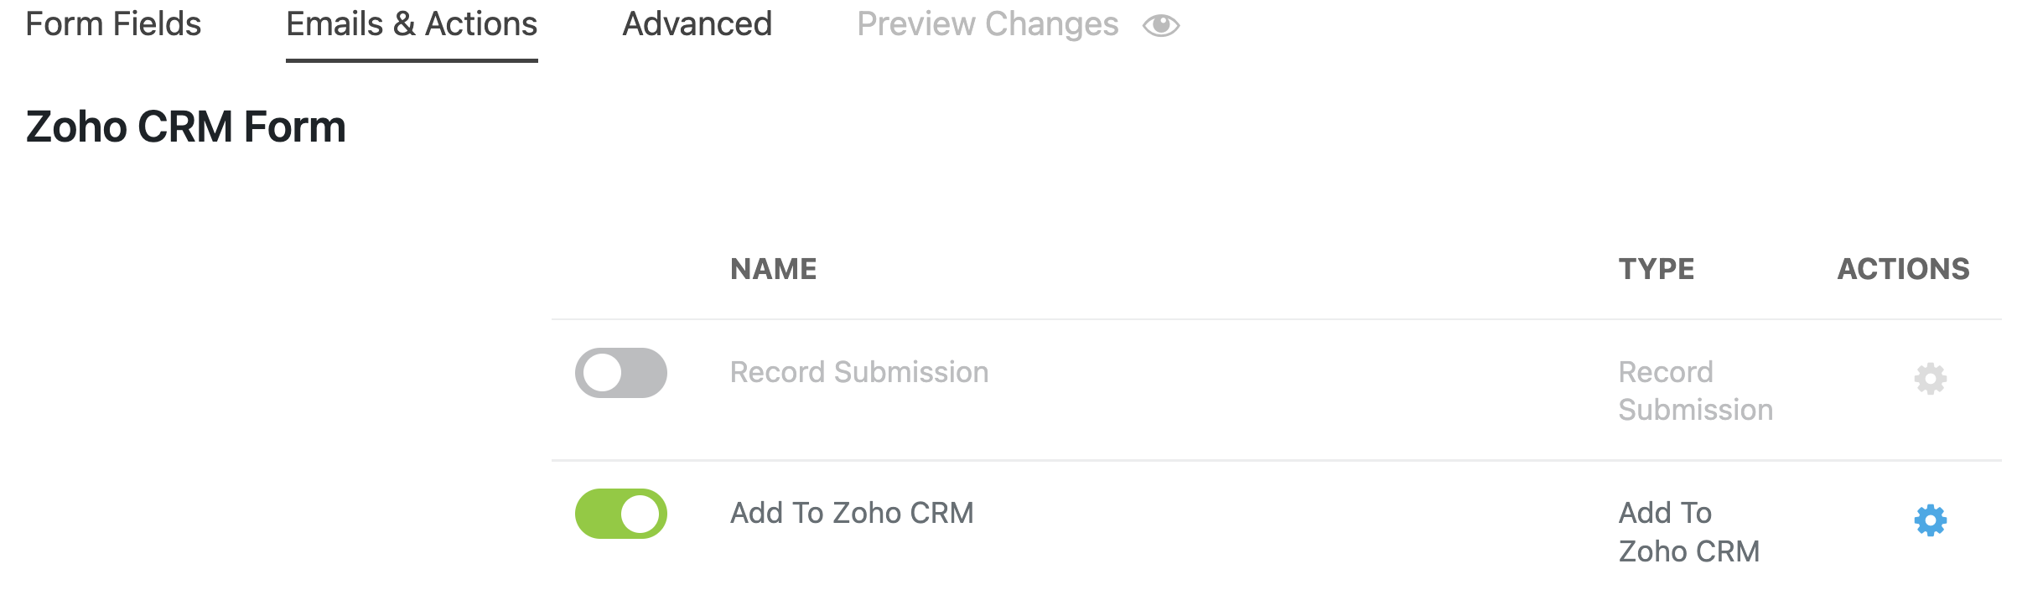This screenshot has width=2017, height=600.
Task: Select the Emails & Actions tab
Action: [x=412, y=23]
